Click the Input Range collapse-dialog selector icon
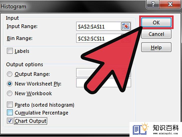The image size is (182, 137). pos(126,26)
